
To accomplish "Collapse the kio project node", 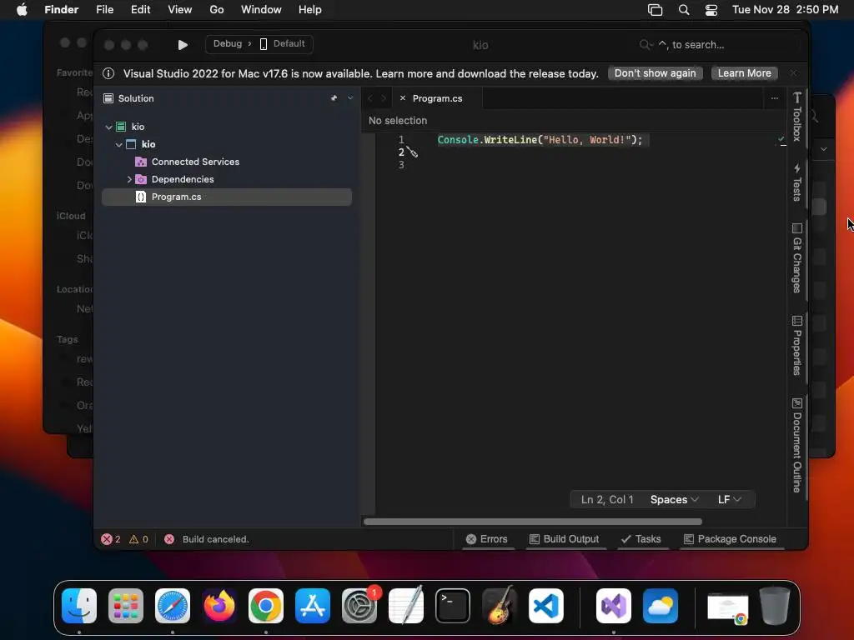I will coord(118,144).
